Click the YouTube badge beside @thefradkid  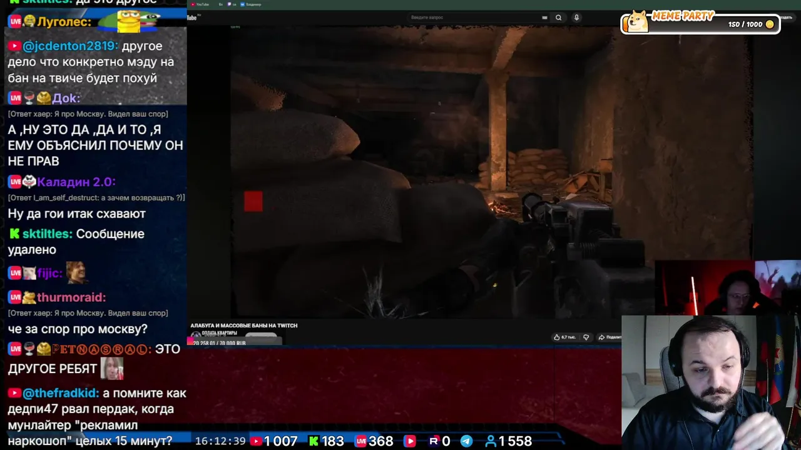click(x=14, y=393)
